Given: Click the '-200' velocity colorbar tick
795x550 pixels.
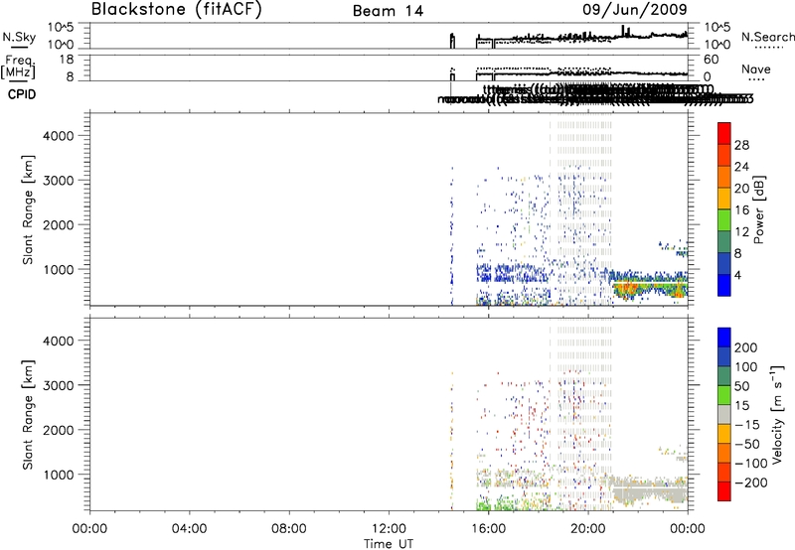Looking at the screenshot, I should tap(751, 482).
